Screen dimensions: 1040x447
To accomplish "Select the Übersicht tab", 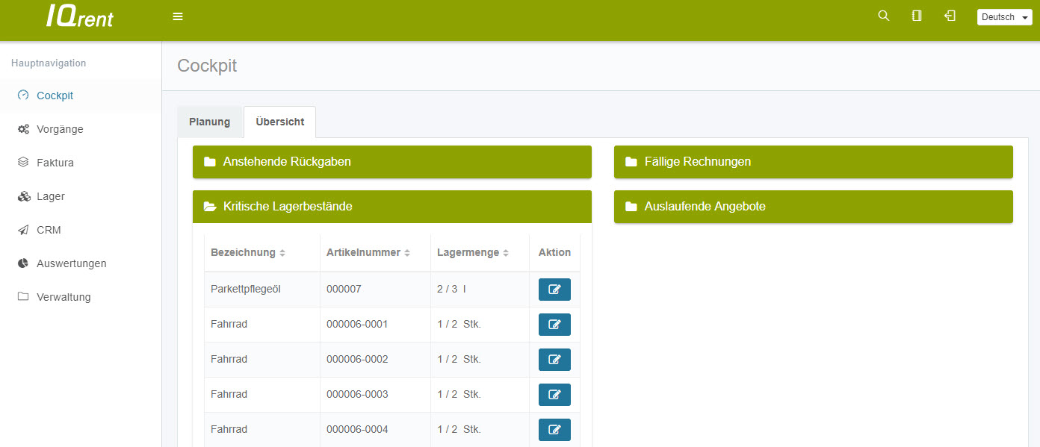I will pyautogui.click(x=279, y=122).
